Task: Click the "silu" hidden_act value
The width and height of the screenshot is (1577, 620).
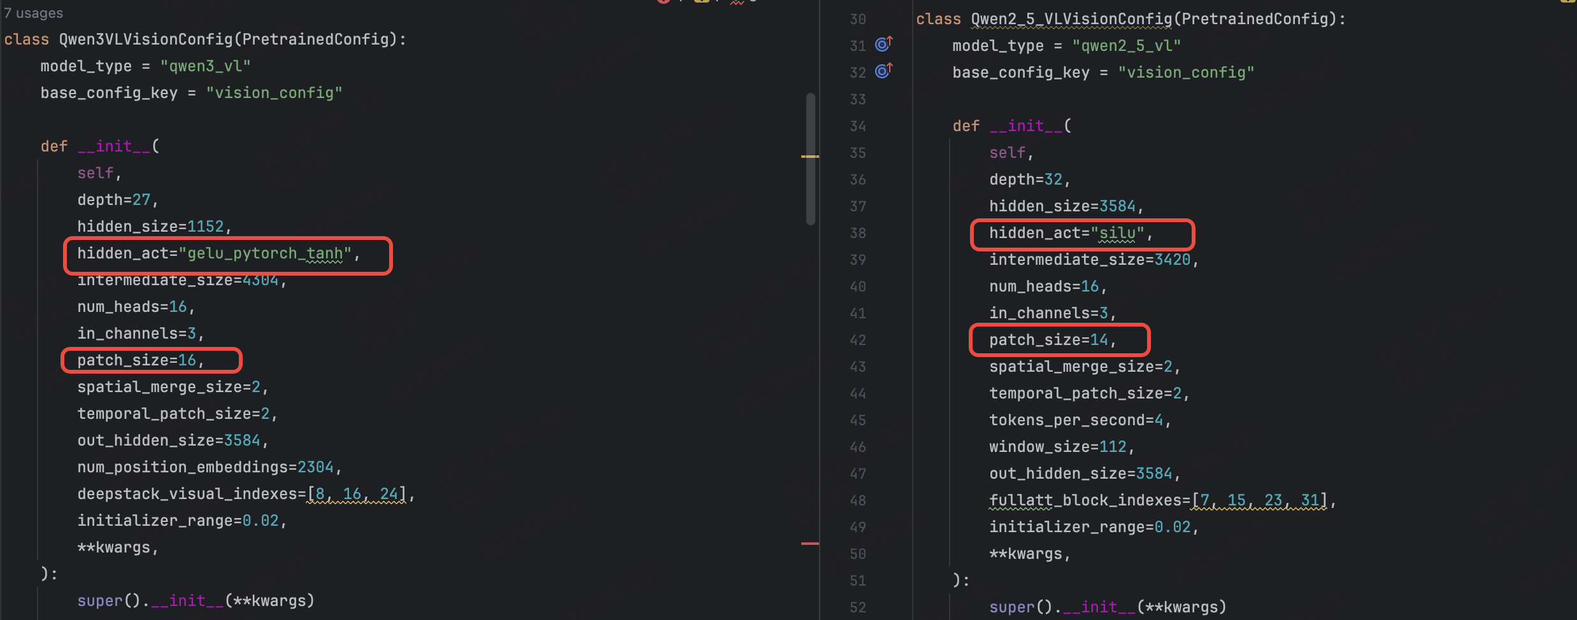Action: (1117, 233)
